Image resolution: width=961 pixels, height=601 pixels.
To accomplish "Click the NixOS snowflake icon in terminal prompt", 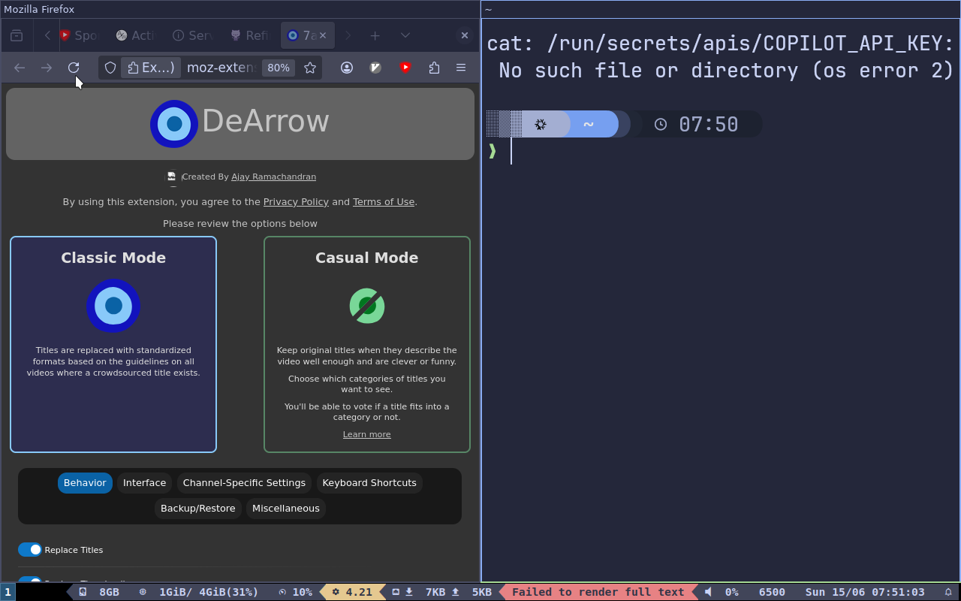I will [x=541, y=124].
